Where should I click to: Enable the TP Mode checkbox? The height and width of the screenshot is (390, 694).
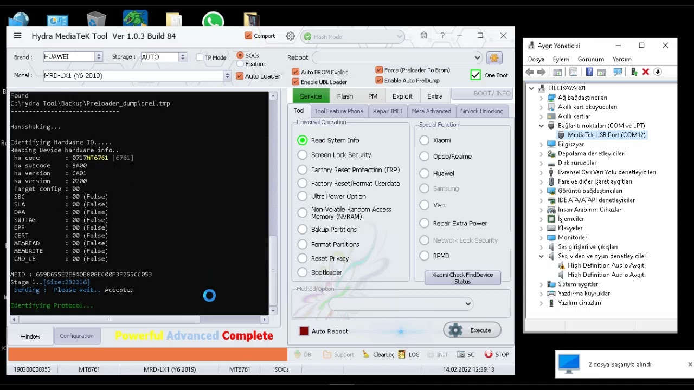(x=200, y=57)
